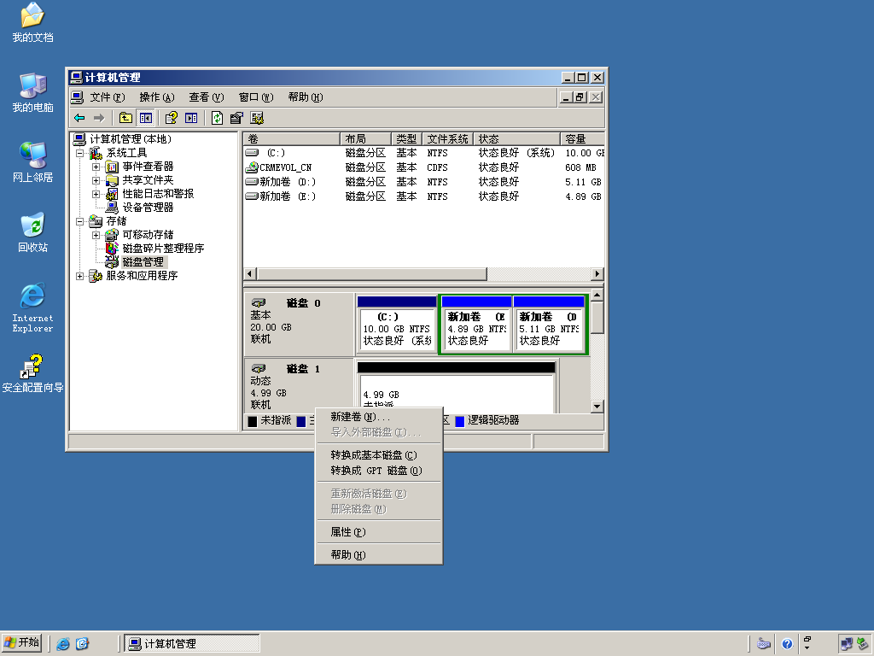The width and height of the screenshot is (874, 656).
Task: Click the second quick launch icon beside IE
Action: click(x=82, y=644)
